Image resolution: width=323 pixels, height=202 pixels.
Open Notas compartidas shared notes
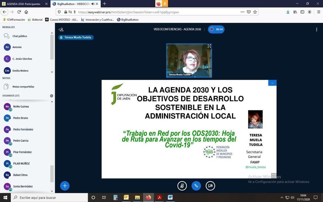point(23,86)
